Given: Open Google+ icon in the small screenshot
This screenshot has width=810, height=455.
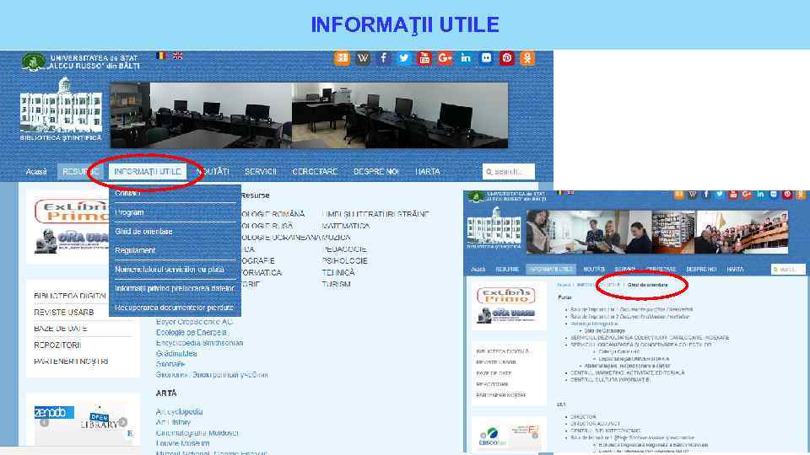Looking at the screenshot, I should pyautogui.click(x=747, y=195).
